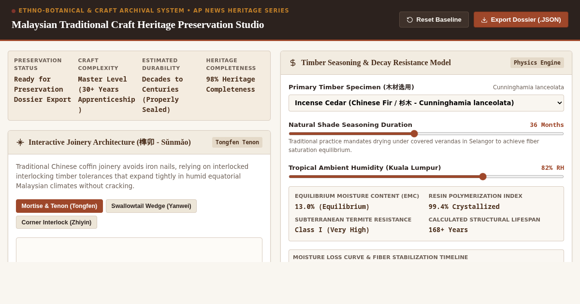
Task: Click the '82% RH' humidity value
Action: point(552,168)
